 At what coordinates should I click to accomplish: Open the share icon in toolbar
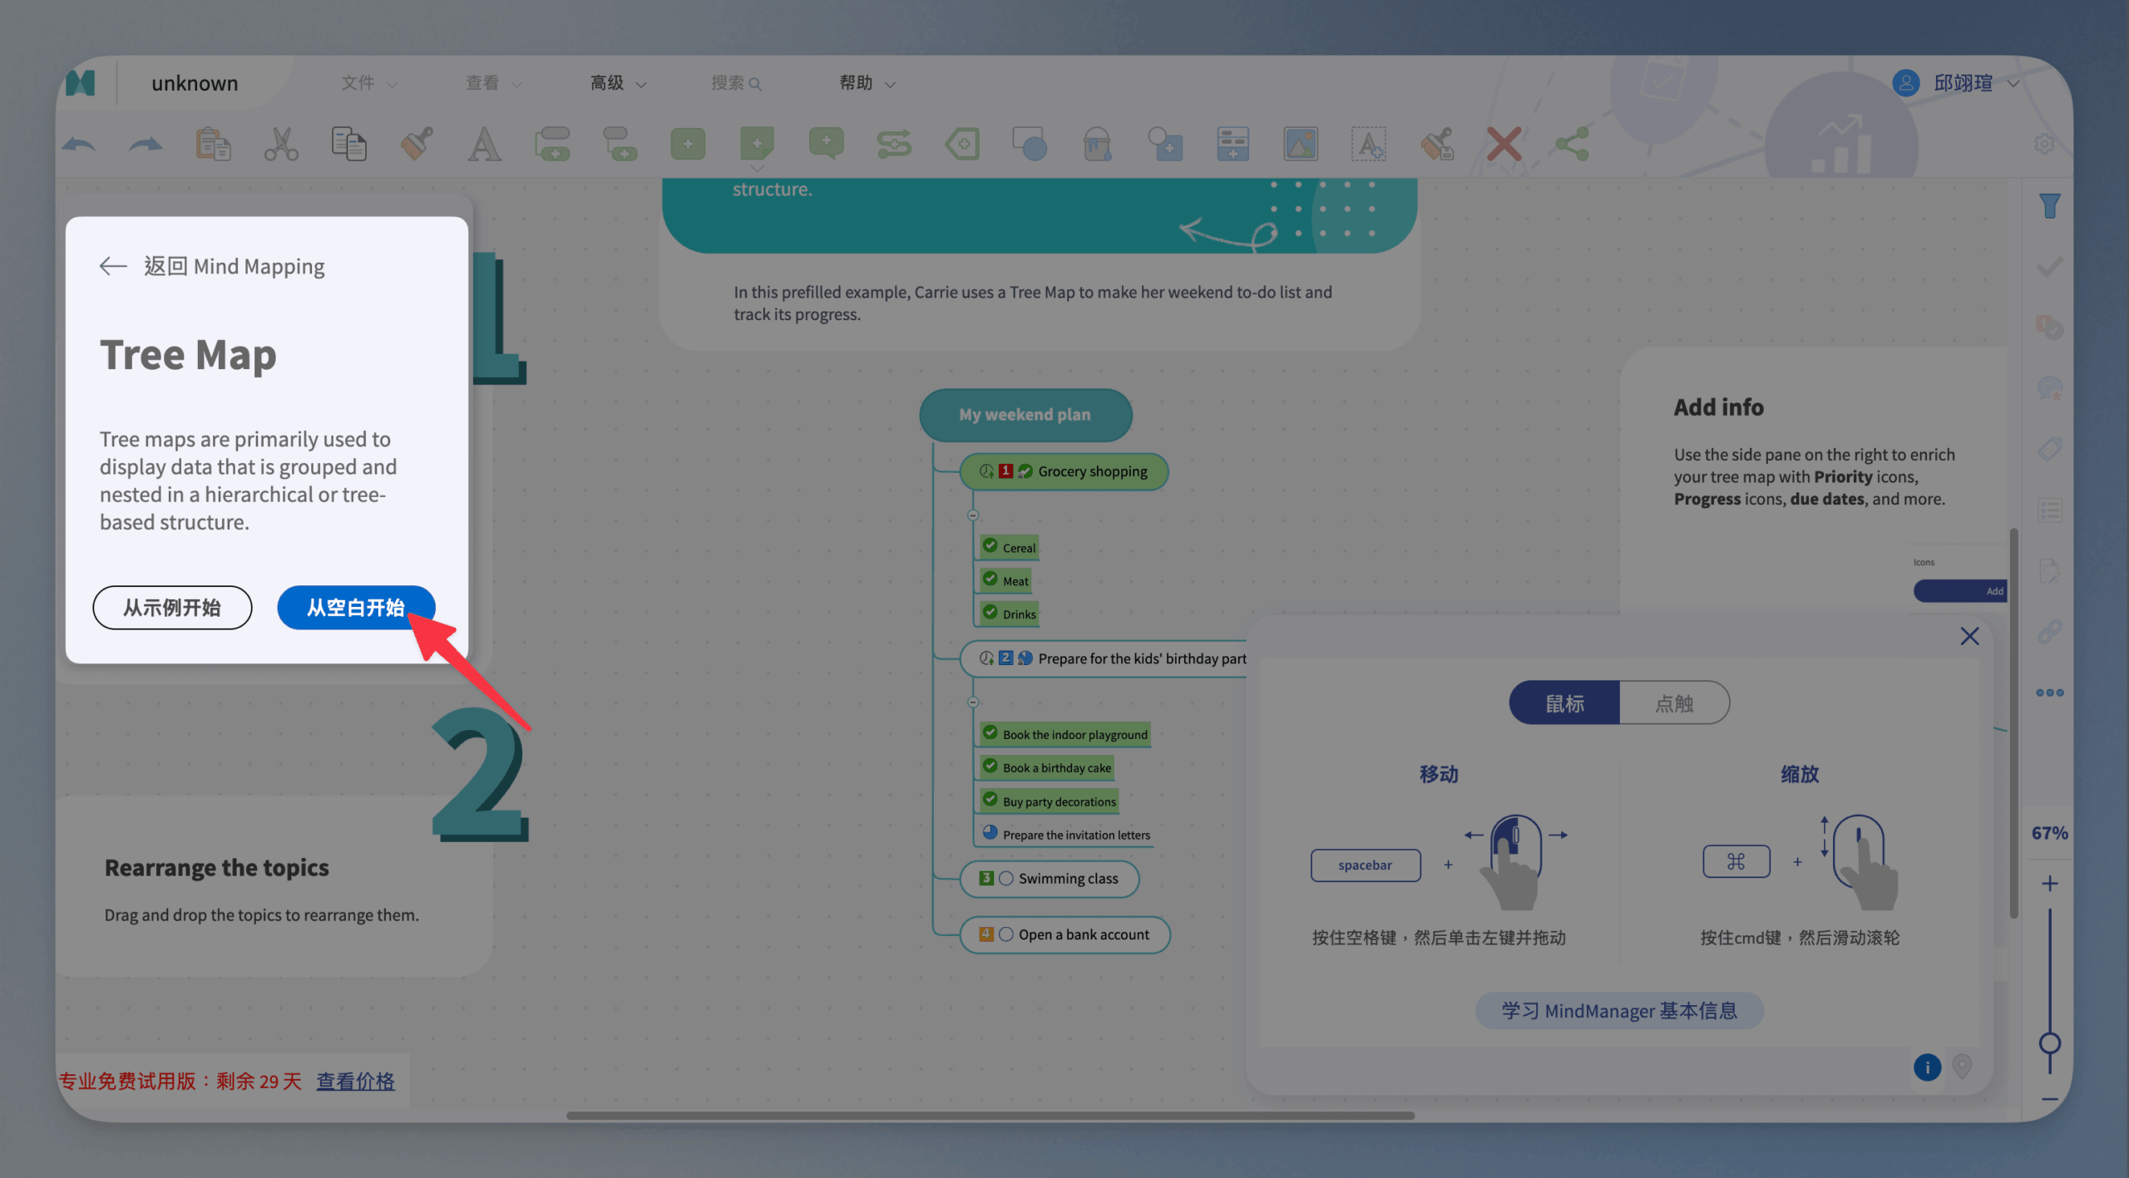[x=1572, y=145]
